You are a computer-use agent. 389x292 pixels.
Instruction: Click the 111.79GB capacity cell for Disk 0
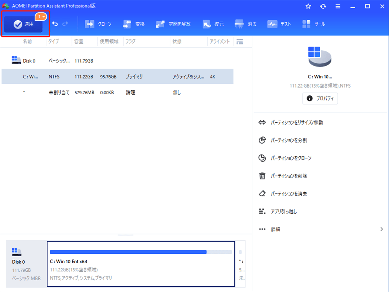pos(84,61)
